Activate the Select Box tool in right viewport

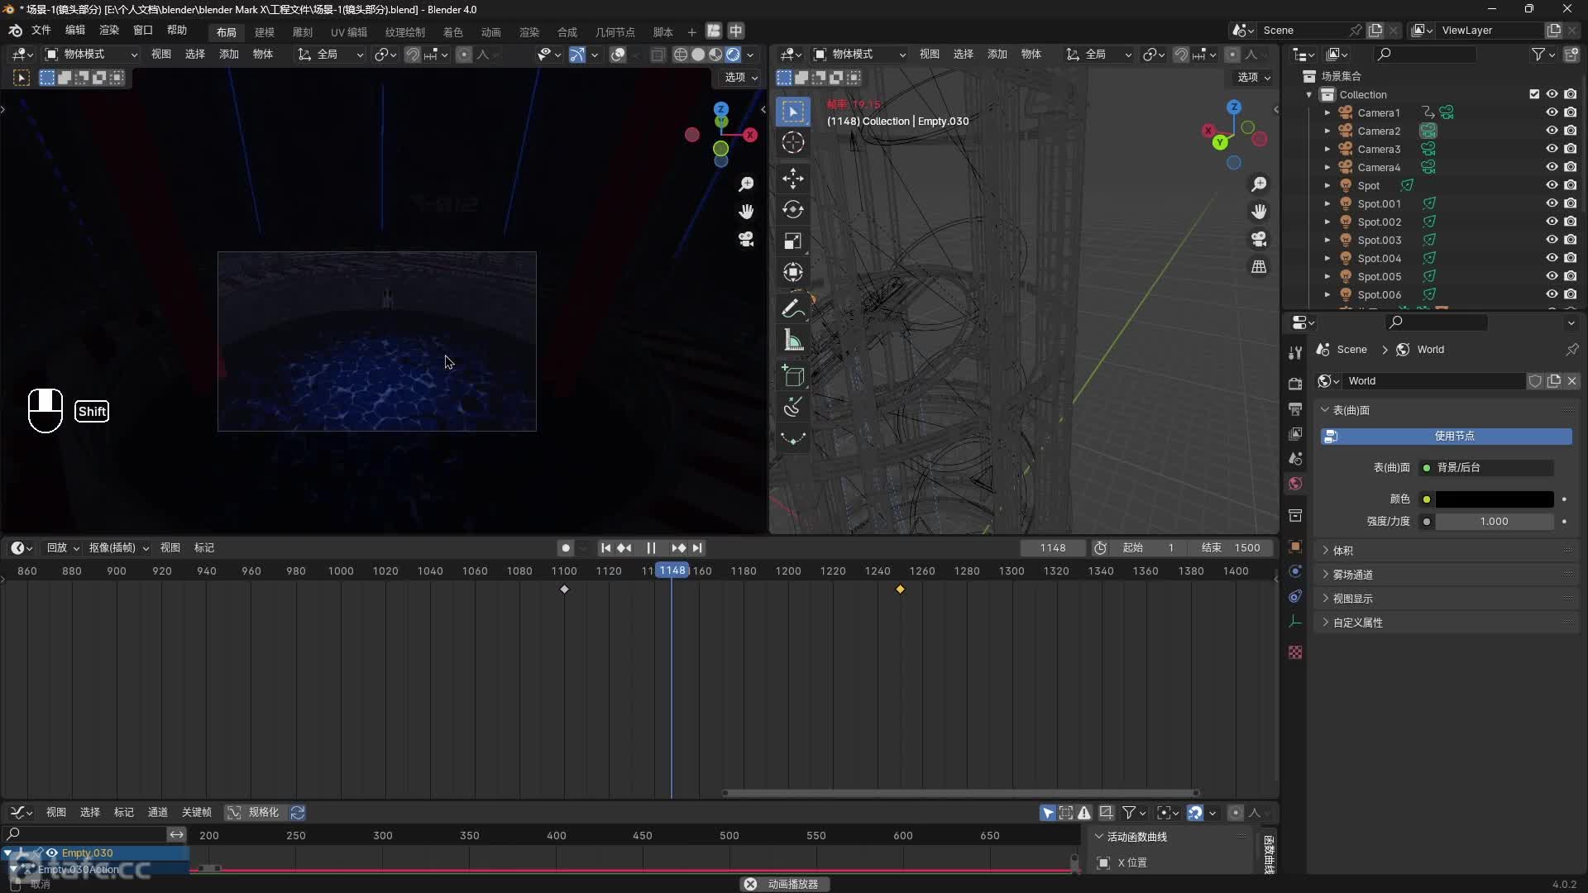point(792,111)
